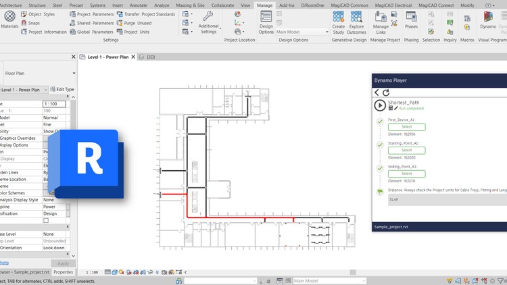
Task: Close the Properties palette
Action: coord(74,57)
